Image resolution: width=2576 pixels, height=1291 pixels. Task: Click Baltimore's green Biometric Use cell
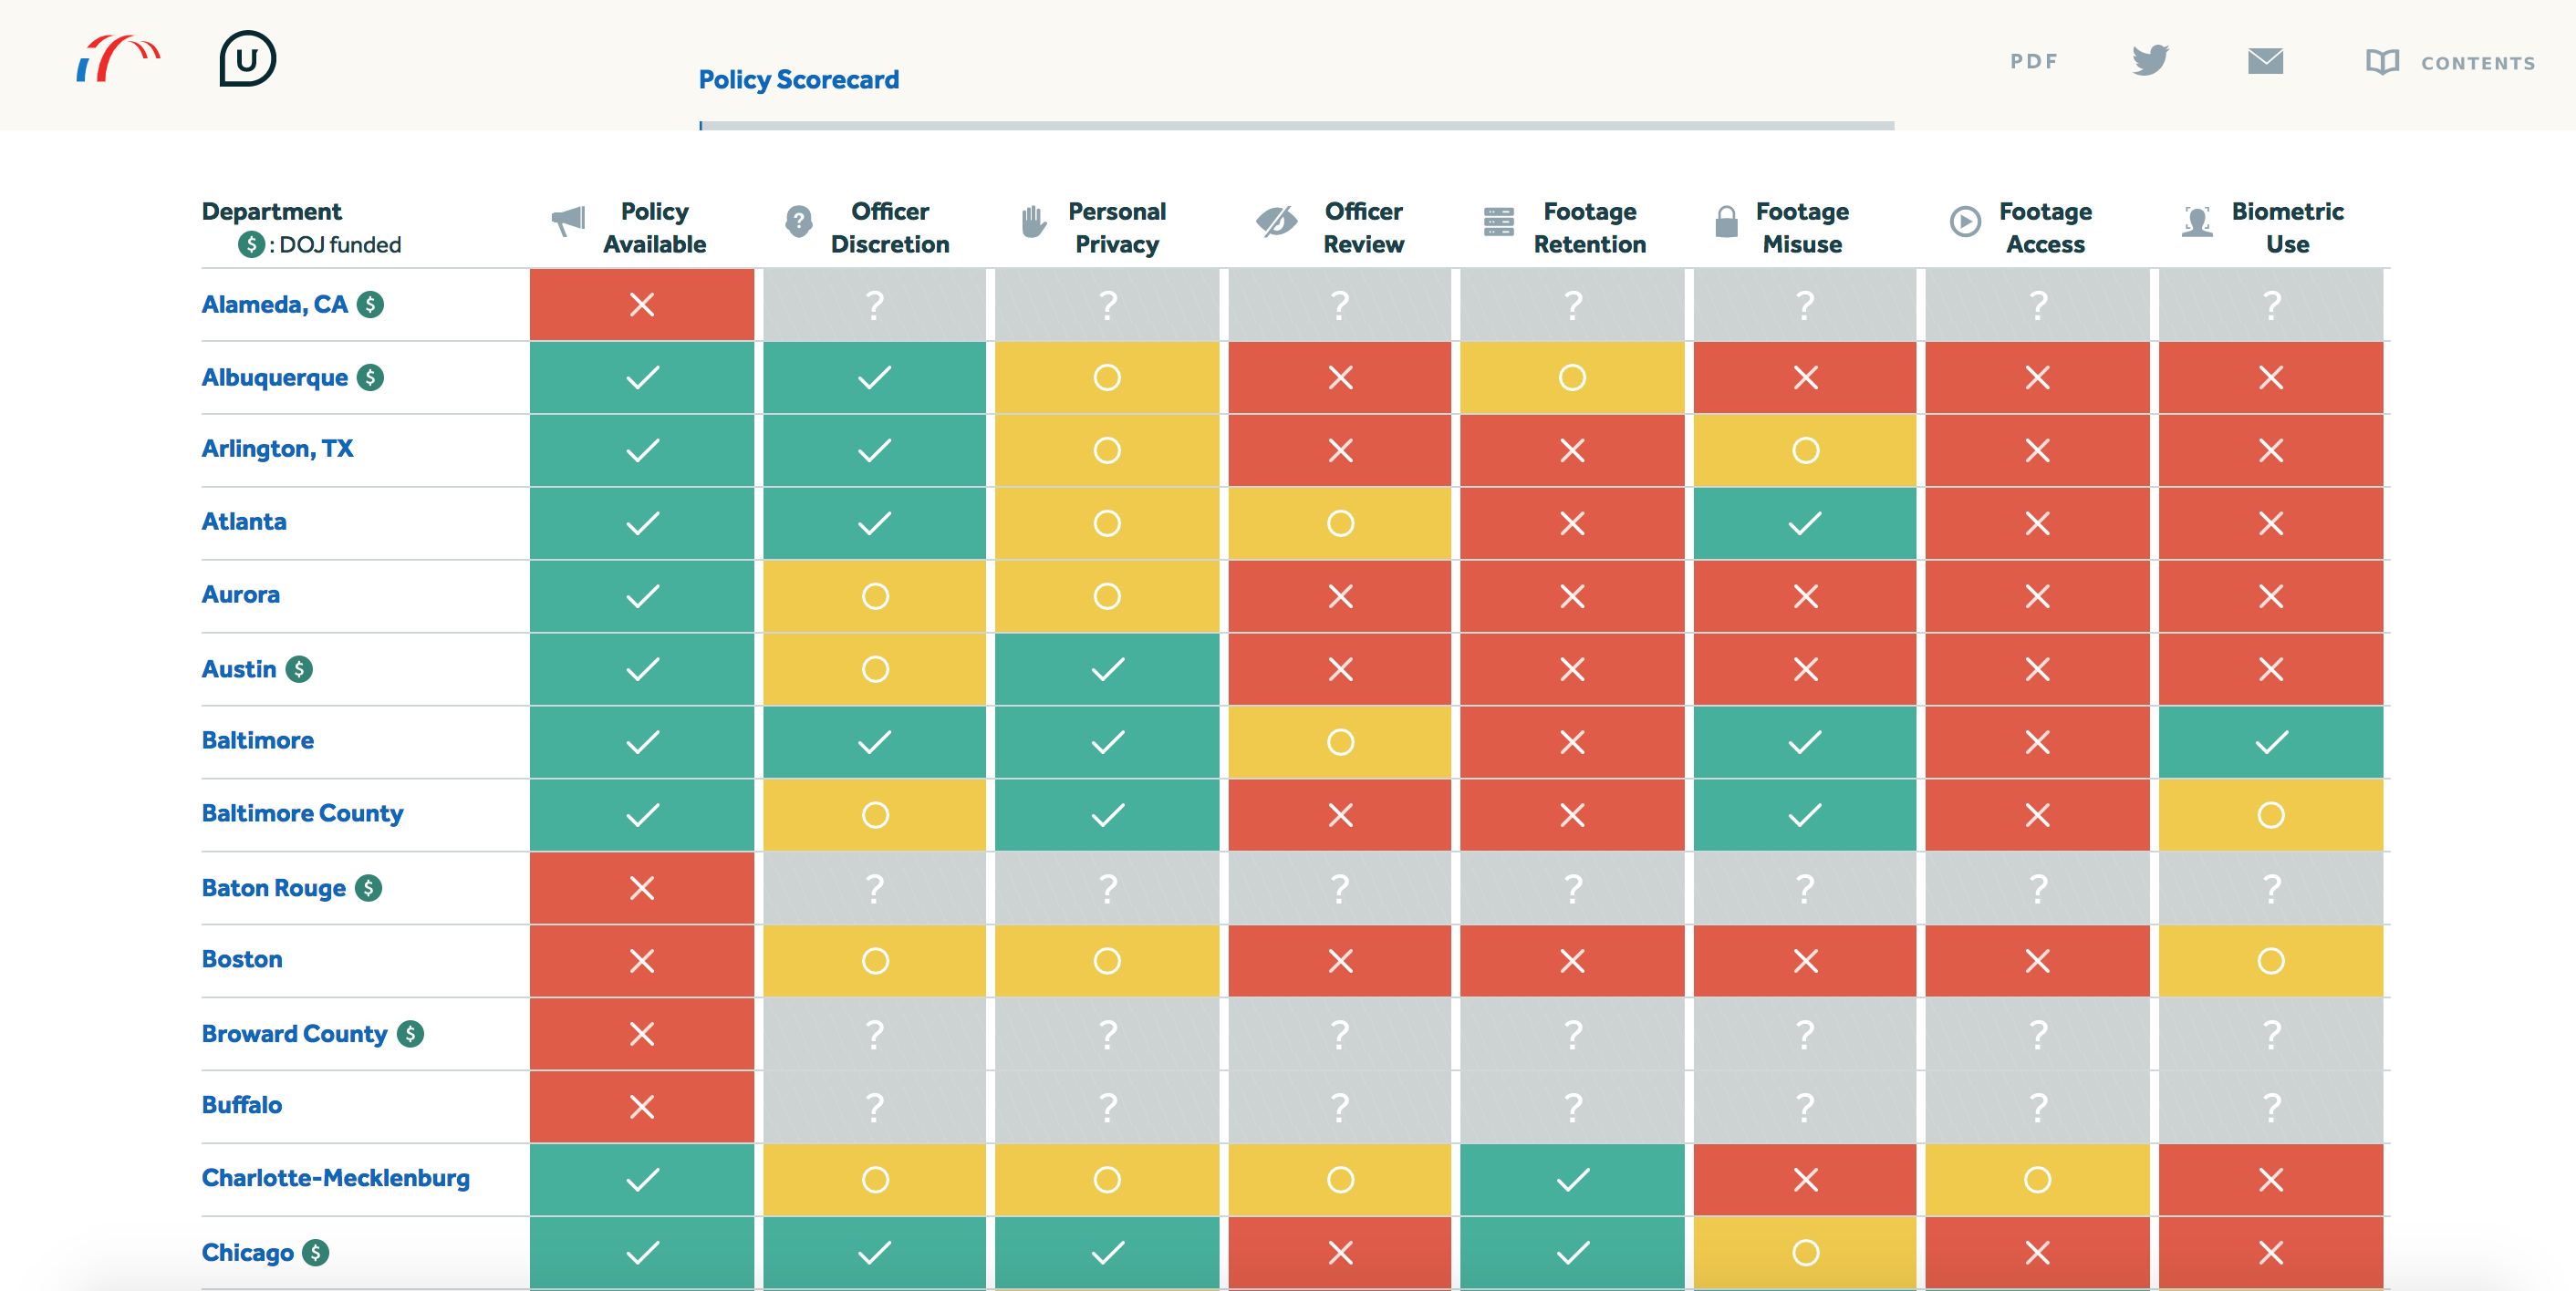coord(2270,742)
